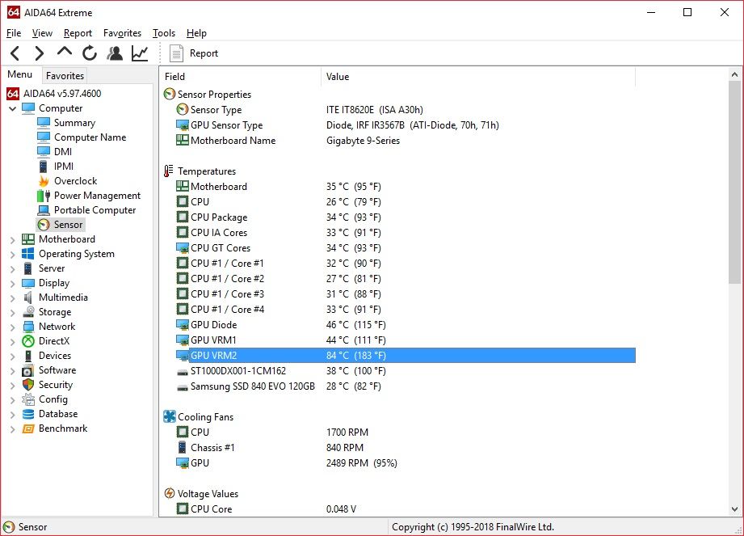Click the Benchmark icon in tree

[28, 428]
